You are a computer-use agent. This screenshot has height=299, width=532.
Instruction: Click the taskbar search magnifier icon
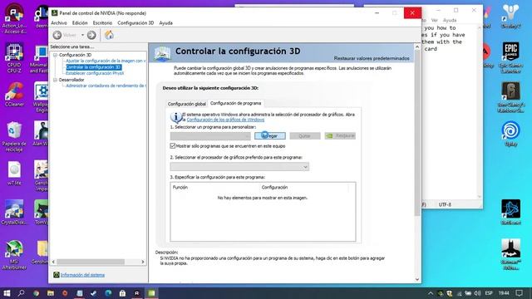tap(21, 293)
